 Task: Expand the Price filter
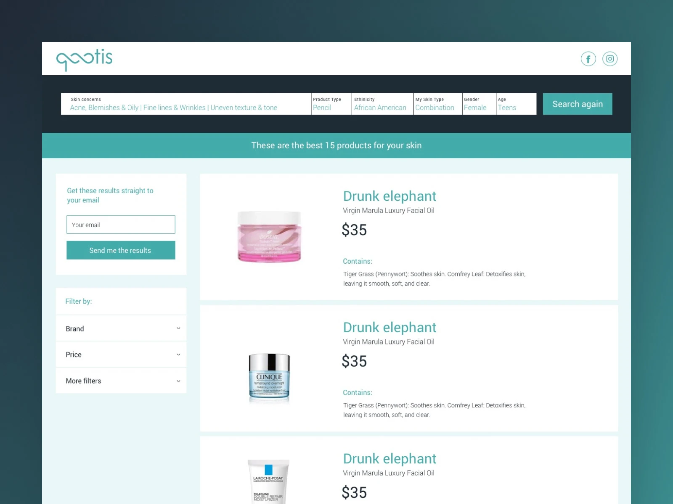tap(121, 354)
